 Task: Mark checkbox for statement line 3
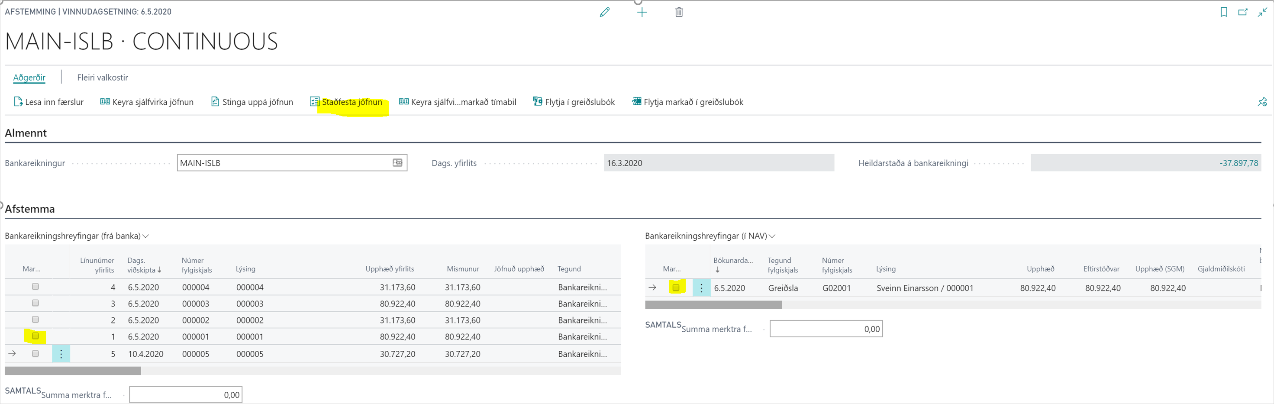tap(35, 303)
